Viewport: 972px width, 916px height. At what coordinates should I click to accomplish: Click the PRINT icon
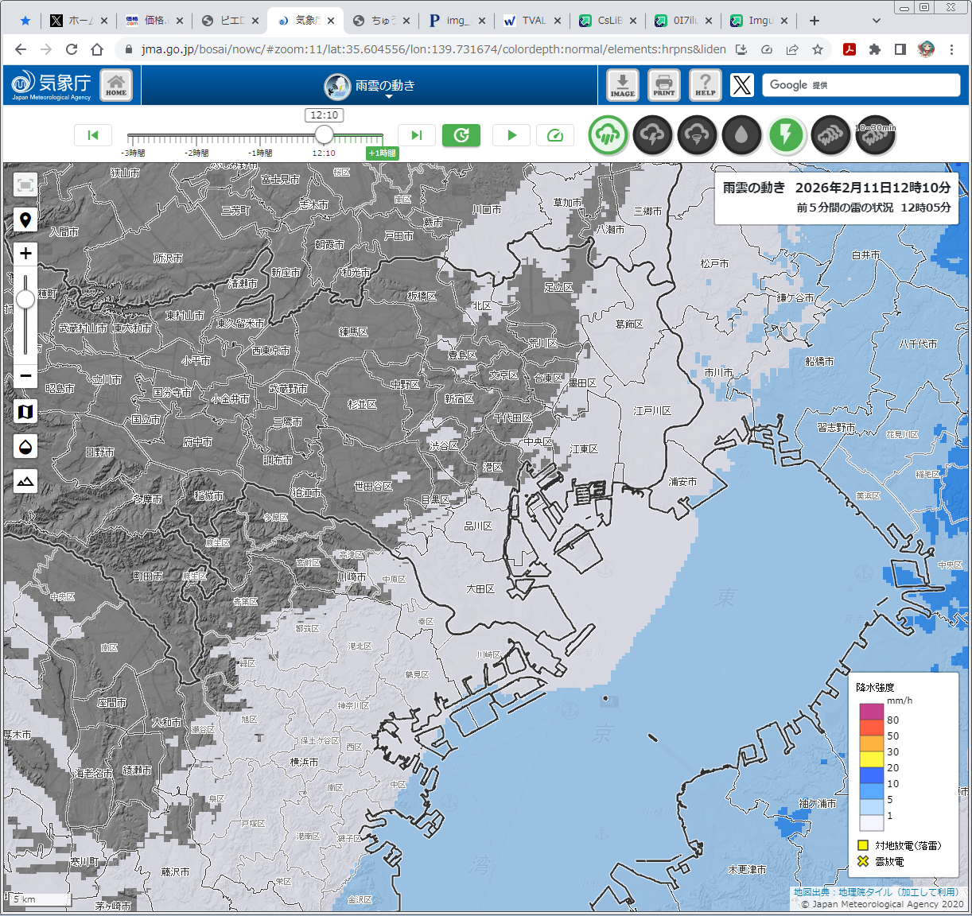pyautogui.click(x=663, y=84)
